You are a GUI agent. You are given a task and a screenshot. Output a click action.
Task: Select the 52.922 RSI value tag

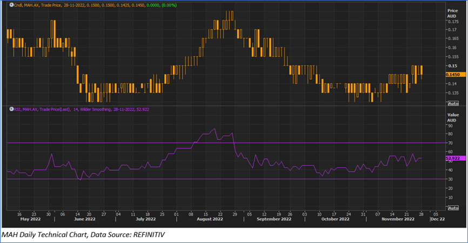(x=456, y=158)
